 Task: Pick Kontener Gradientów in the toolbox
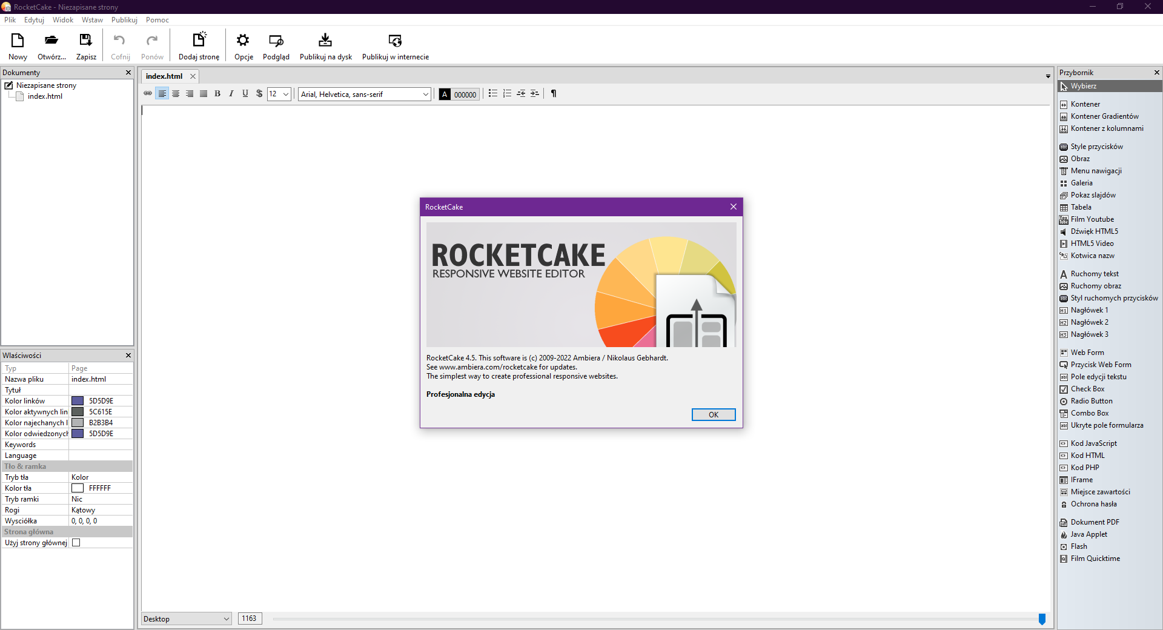[x=1104, y=116]
